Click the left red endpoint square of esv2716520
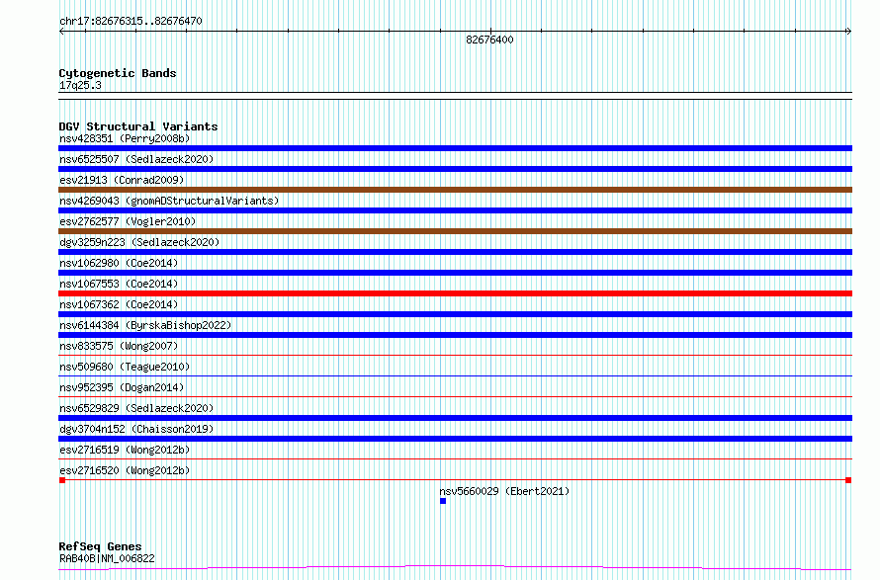The width and height of the screenshot is (880, 580). click(x=62, y=480)
